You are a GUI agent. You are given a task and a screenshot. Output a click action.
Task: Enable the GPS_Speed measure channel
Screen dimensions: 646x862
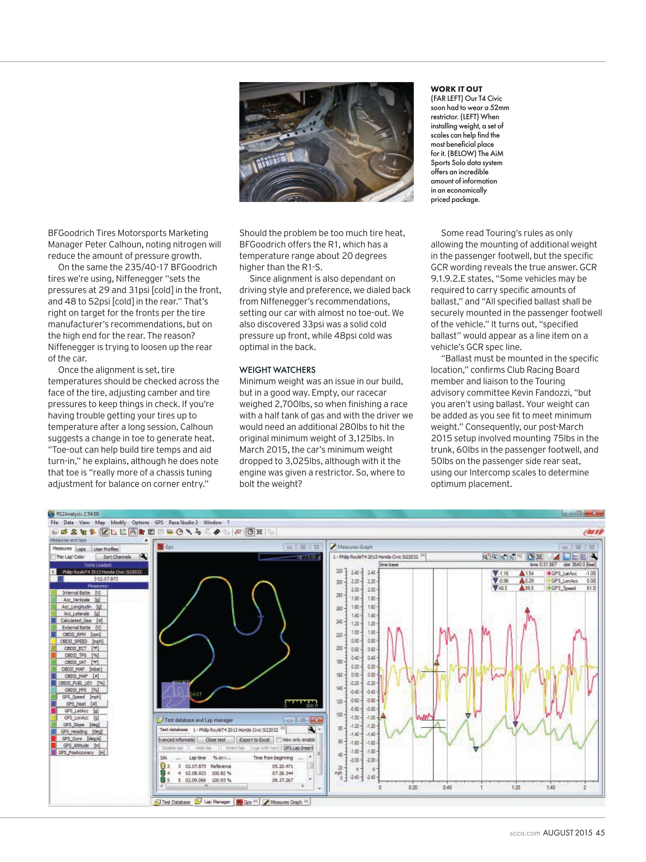79,697
